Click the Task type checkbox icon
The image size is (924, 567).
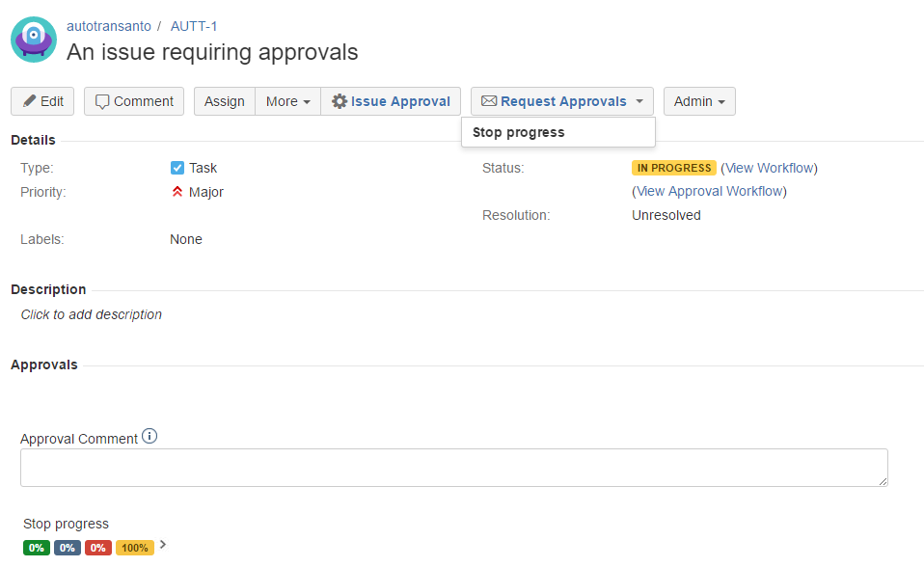(x=177, y=168)
